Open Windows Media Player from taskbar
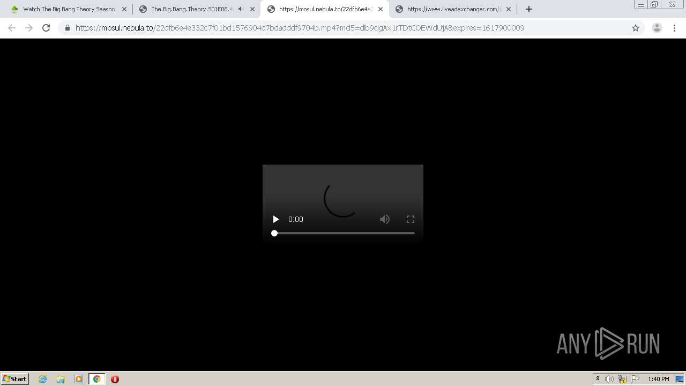Viewport: 686px width, 386px height. (x=79, y=379)
